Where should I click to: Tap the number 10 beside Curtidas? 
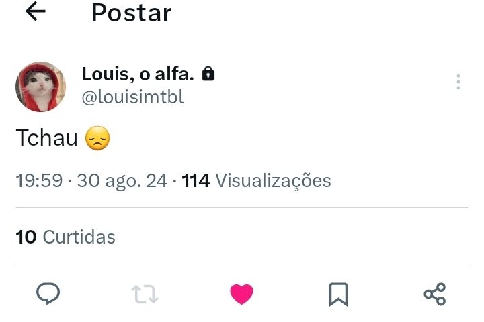(x=26, y=237)
